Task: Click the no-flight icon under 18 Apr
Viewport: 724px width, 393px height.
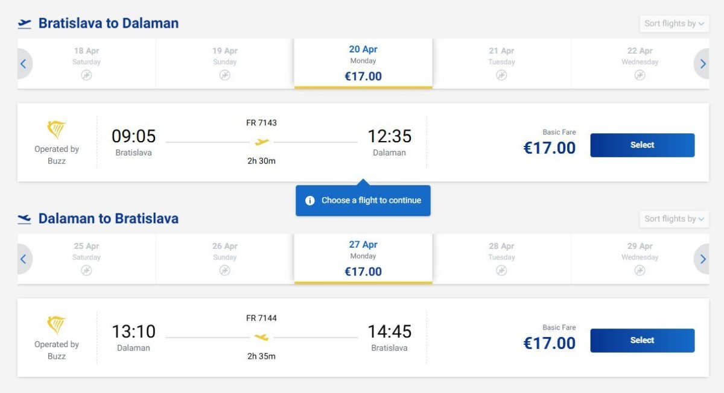Action: [86, 75]
